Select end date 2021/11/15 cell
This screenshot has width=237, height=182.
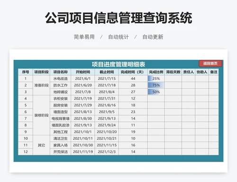[107, 145]
